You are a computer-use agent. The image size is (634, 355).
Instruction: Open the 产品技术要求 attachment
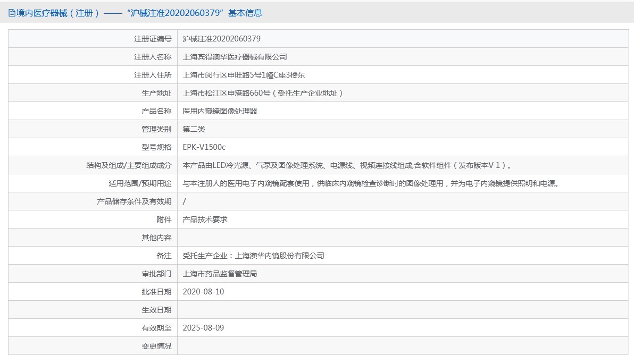[205, 219]
